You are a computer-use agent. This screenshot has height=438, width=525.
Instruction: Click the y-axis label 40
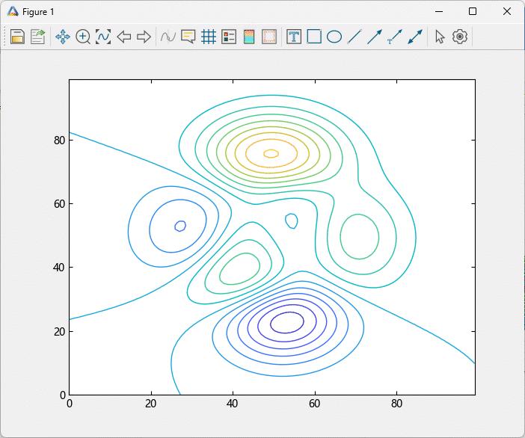[x=59, y=268]
